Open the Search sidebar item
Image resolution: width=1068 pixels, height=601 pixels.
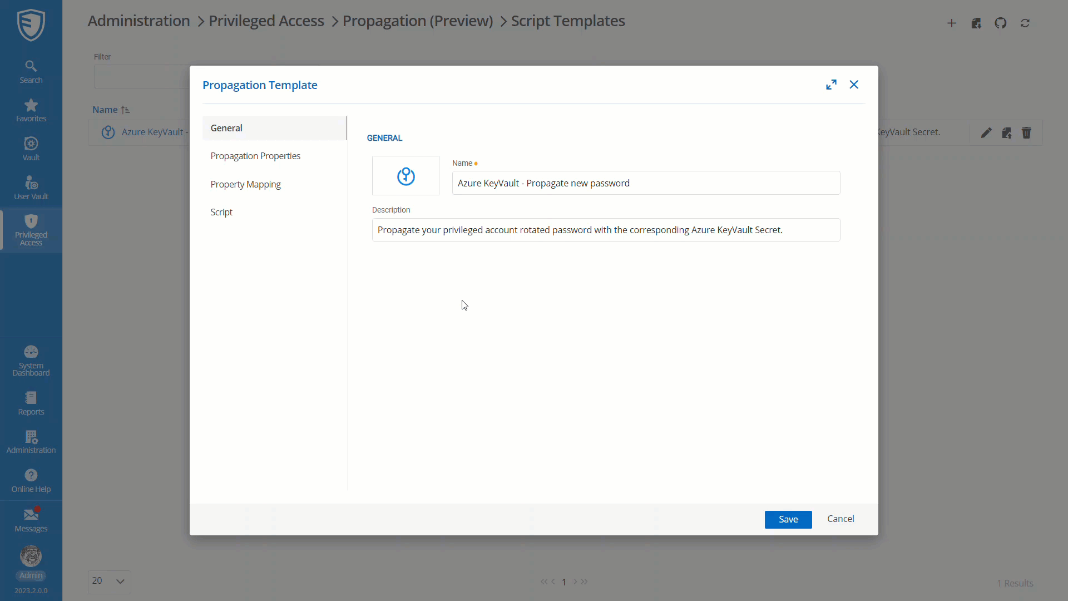[x=31, y=72]
